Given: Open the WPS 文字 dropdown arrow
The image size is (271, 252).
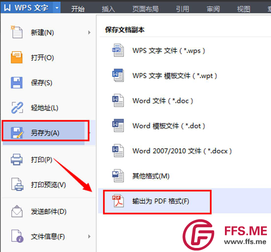Looking at the screenshot, I should click(57, 8).
